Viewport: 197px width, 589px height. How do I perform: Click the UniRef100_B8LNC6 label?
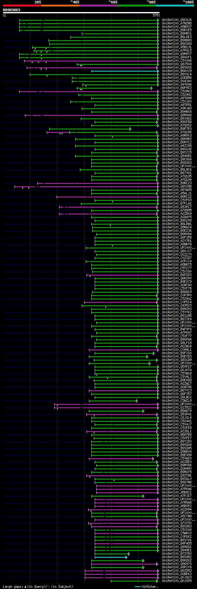(x=177, y=170)
